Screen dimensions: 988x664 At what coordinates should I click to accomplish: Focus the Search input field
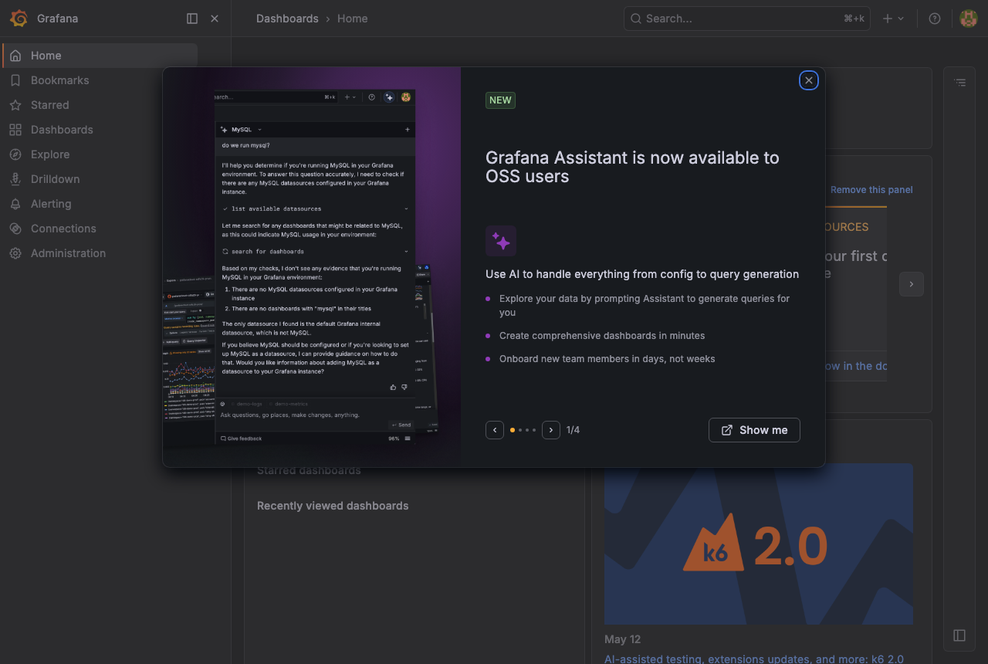747,19
